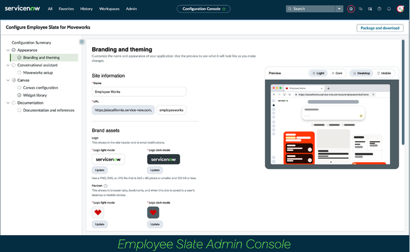Open the History menu
The width and height of the screenshot is (410, 252).
[x=86, y=9]
